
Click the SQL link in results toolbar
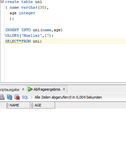click(25, 97)
